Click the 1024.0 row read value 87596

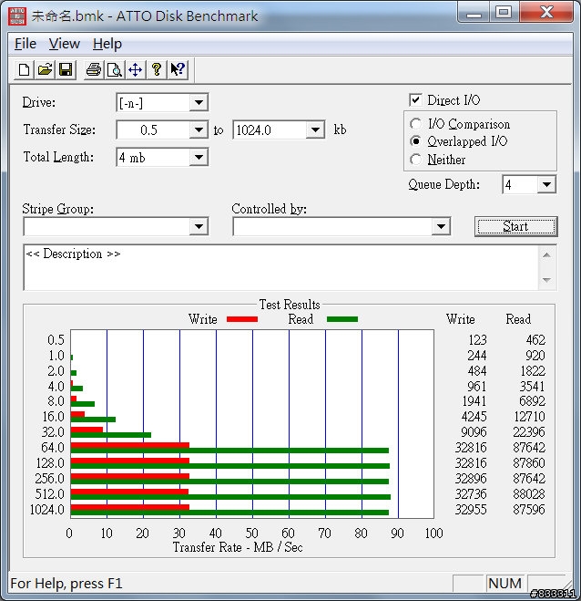click(x=529, y=510)
